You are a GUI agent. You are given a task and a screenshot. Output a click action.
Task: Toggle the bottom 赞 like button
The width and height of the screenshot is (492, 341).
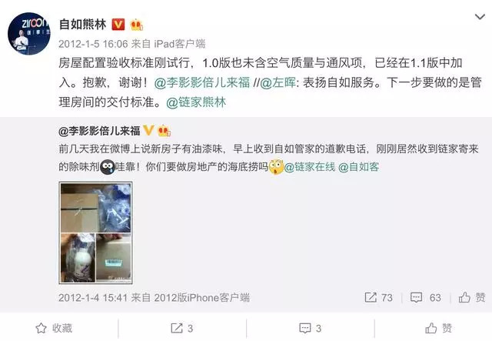click(438, 328)
